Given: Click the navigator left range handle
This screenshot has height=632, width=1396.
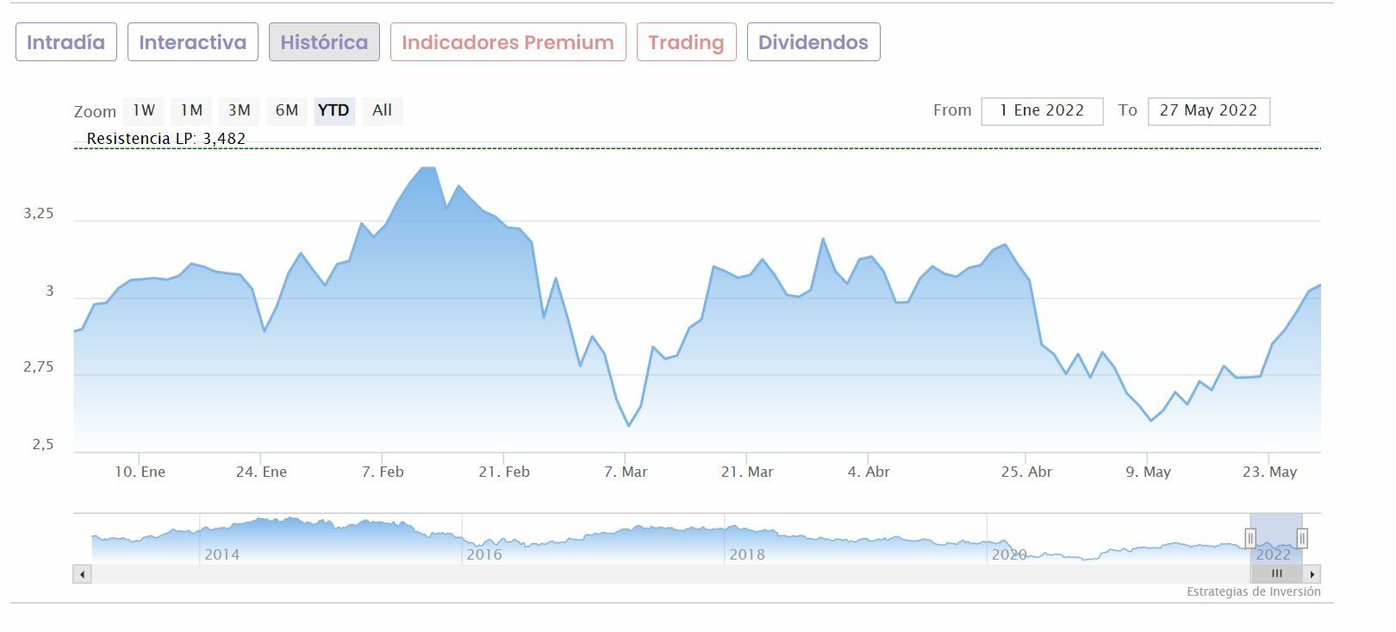Looking at the screenshot, I should coord(1250,539).
